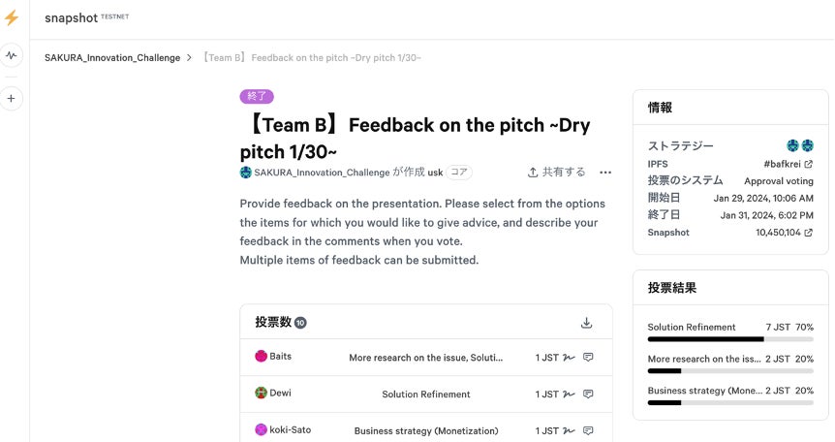The width and height of the screenshot is (835, 442).
Task: Click the strategy icons in 情報 panel
Action: [800, 145]
